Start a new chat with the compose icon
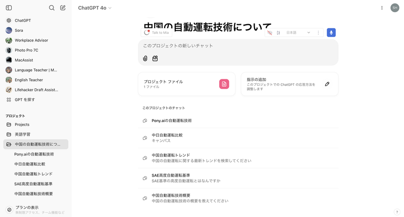 (x=63, y=8)
